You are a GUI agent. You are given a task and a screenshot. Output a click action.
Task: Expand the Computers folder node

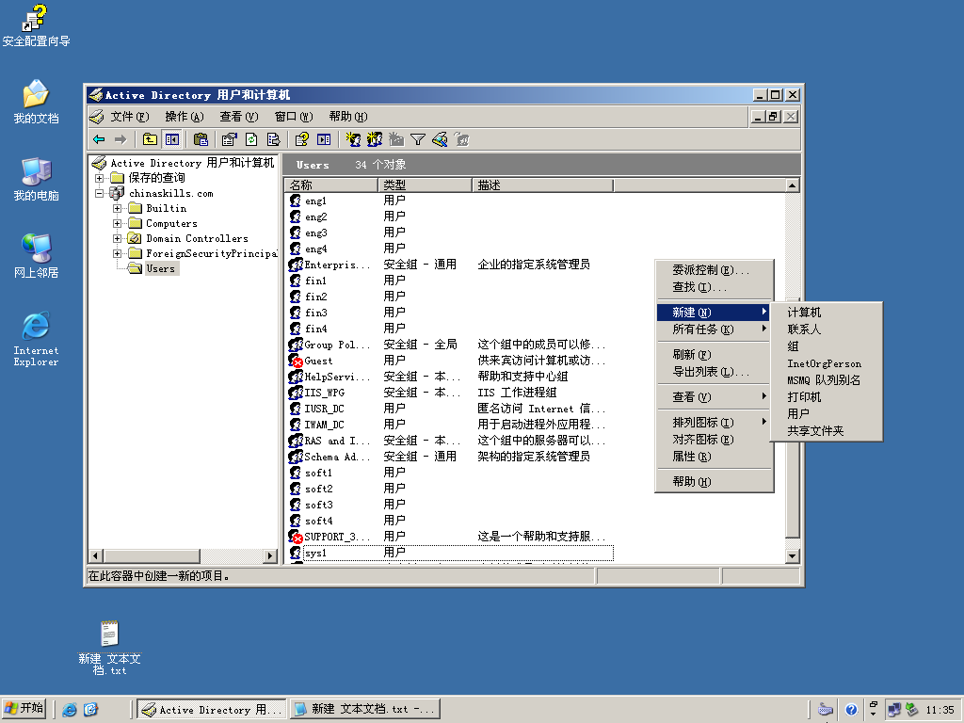click(117, 223)
